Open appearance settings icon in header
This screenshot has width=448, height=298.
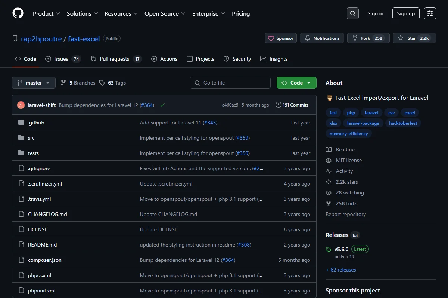coord(430,13)
